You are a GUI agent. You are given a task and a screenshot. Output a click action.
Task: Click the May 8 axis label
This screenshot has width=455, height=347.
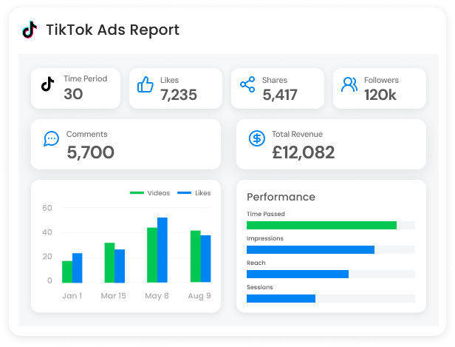(x=157, y=296)
